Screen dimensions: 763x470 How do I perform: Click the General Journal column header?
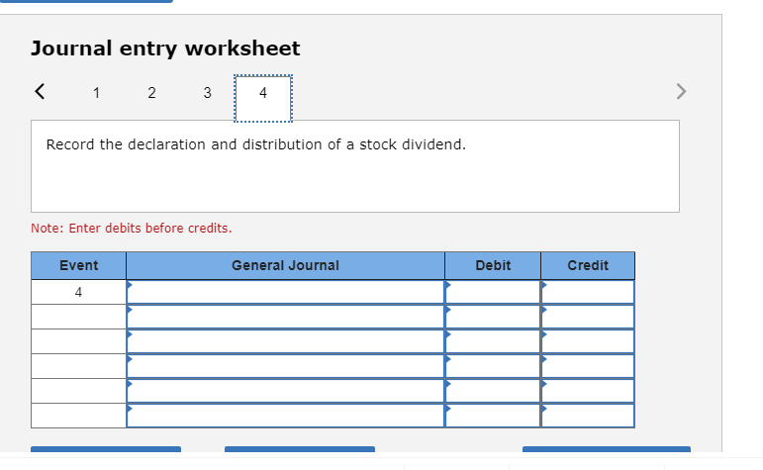286,265
